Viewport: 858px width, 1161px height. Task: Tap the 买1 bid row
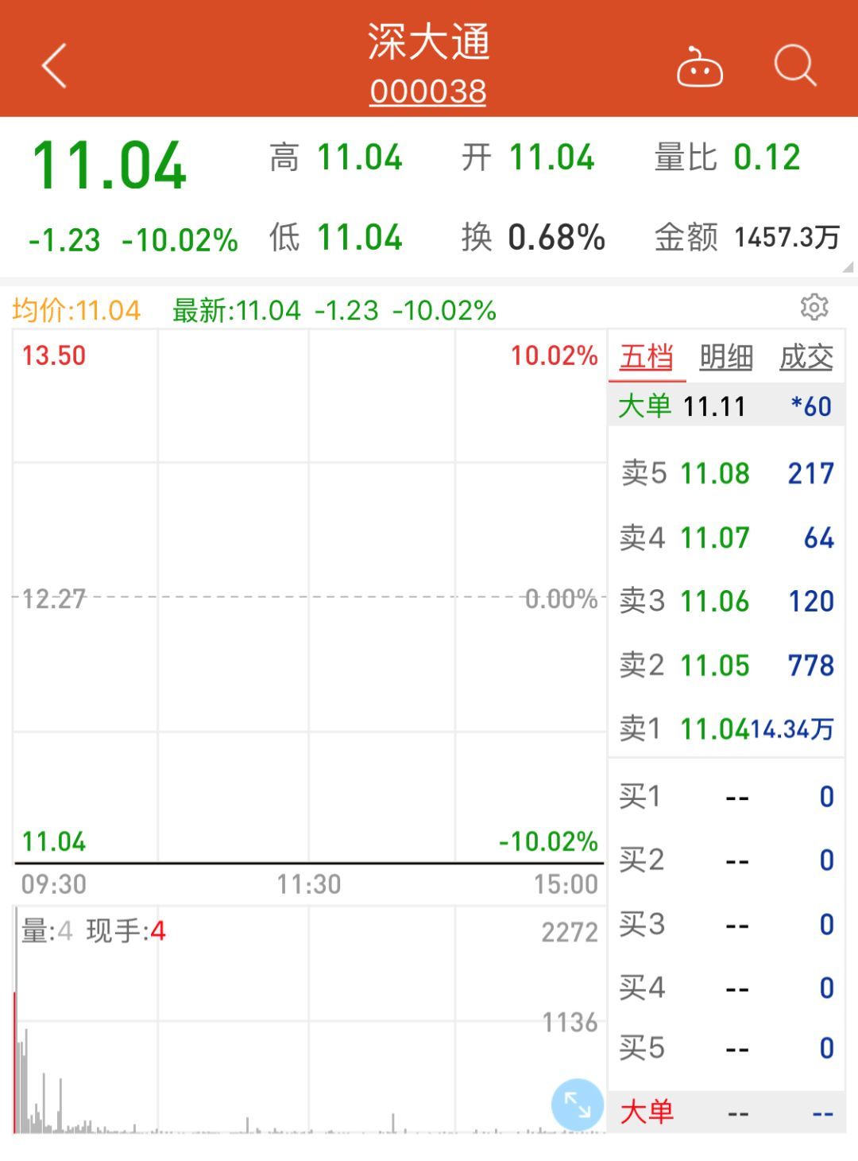(726, 797)
